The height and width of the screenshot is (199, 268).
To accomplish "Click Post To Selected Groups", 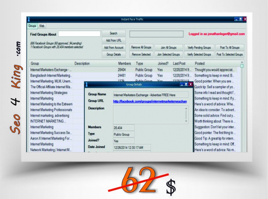I will [230, 55].
